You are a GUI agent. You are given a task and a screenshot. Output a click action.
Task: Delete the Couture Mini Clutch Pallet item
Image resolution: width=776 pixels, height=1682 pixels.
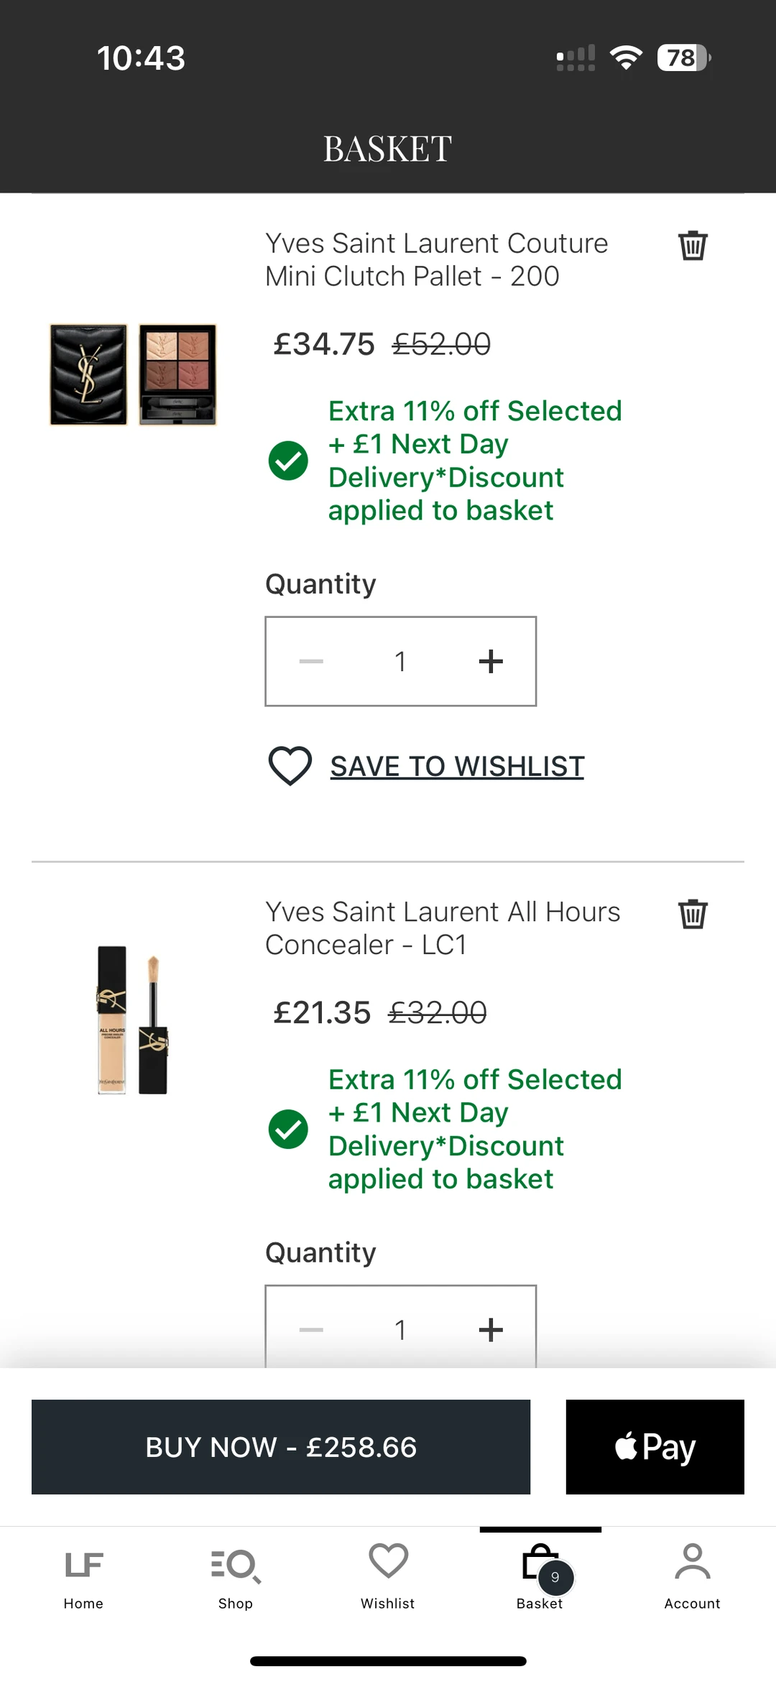[x=693, y=246]
